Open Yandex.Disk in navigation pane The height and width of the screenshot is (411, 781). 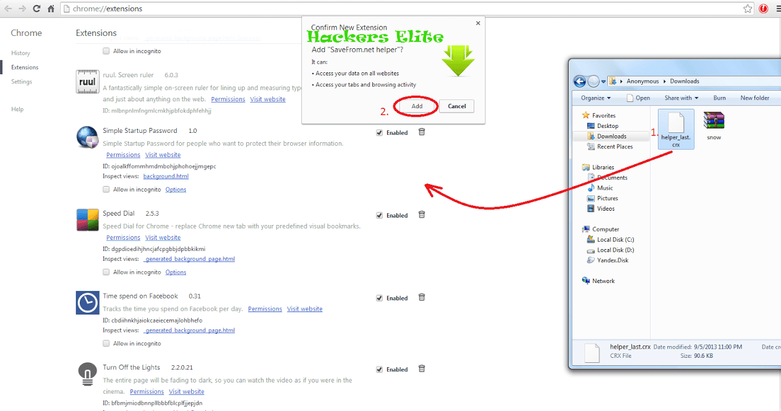[x=612, y=261]
